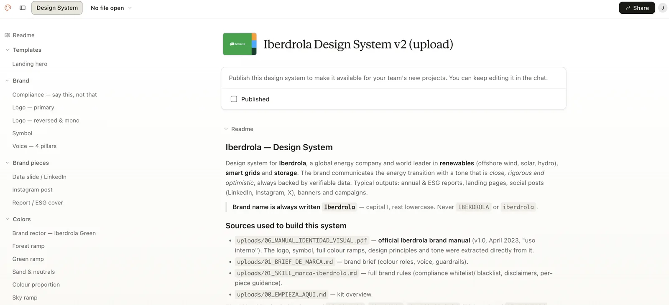Image resolution: width=669 pixels, height=305 pixels.
Task: Click the Share button
Action: 637,8
